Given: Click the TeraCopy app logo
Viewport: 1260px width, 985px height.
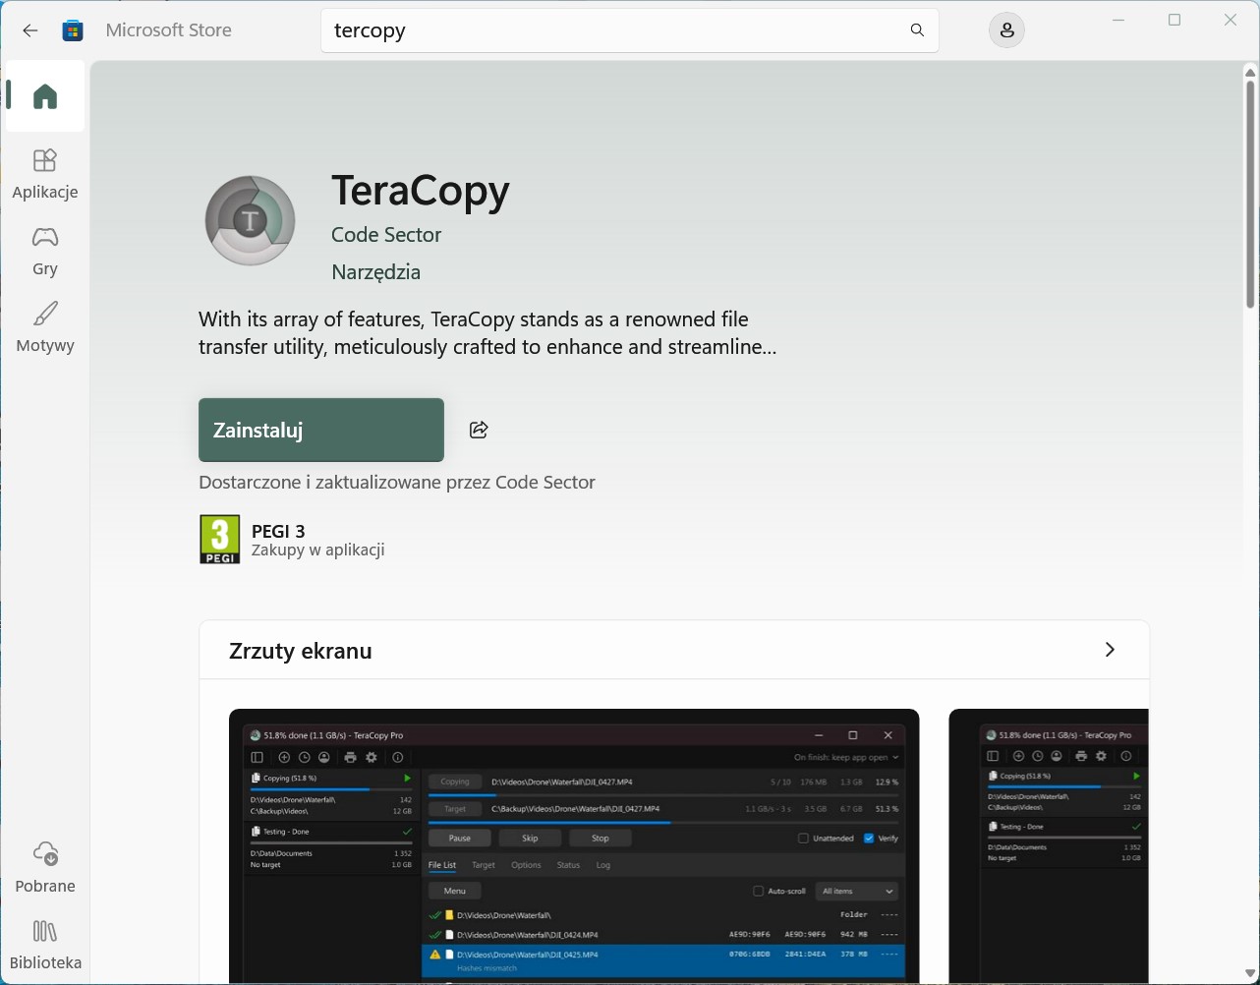Looking at the screenshot, I should pyautogui.click(x=251, y=220).
